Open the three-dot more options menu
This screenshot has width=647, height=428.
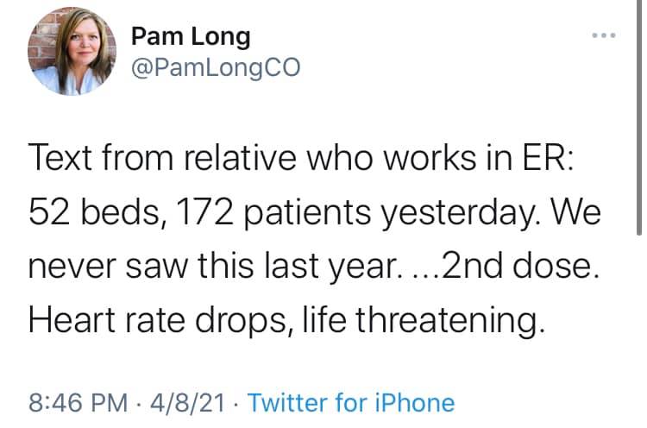(x=604, y=35)
